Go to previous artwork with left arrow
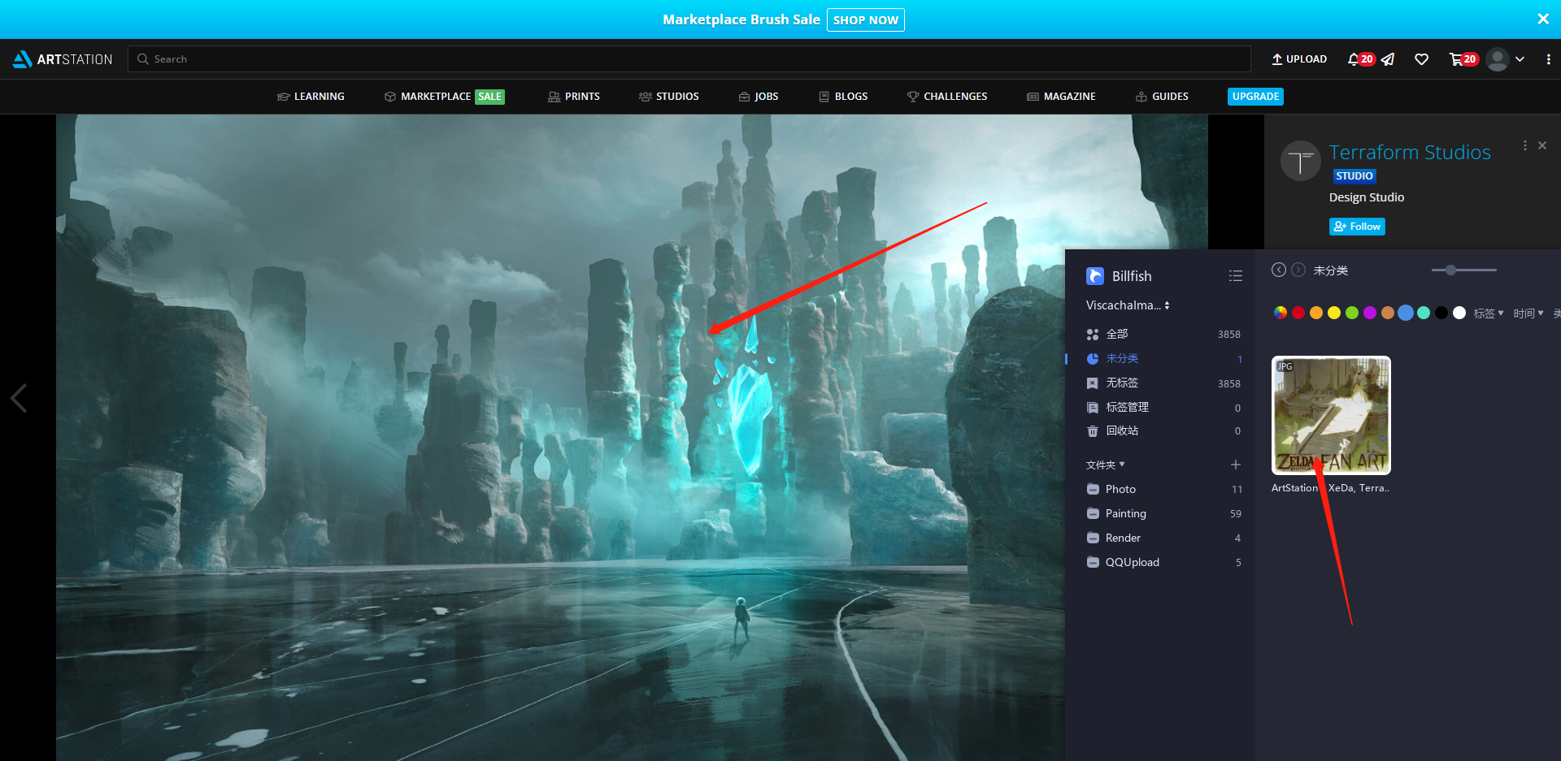 (19, 398)
